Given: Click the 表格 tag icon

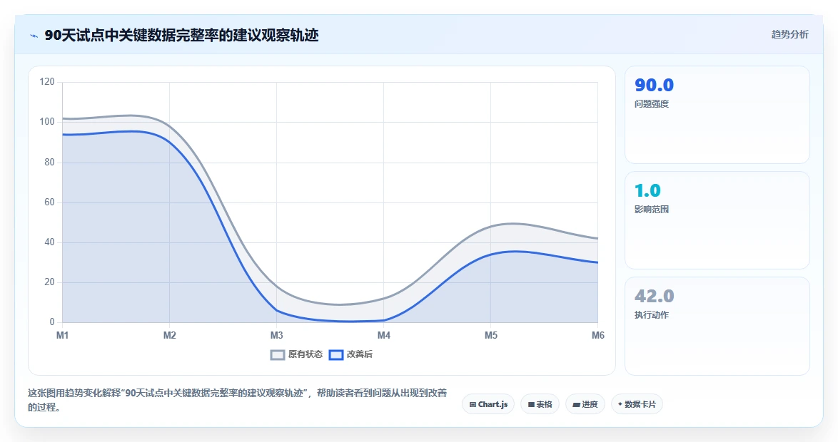Looking at the screenshot, I should [x=531, y=405].
